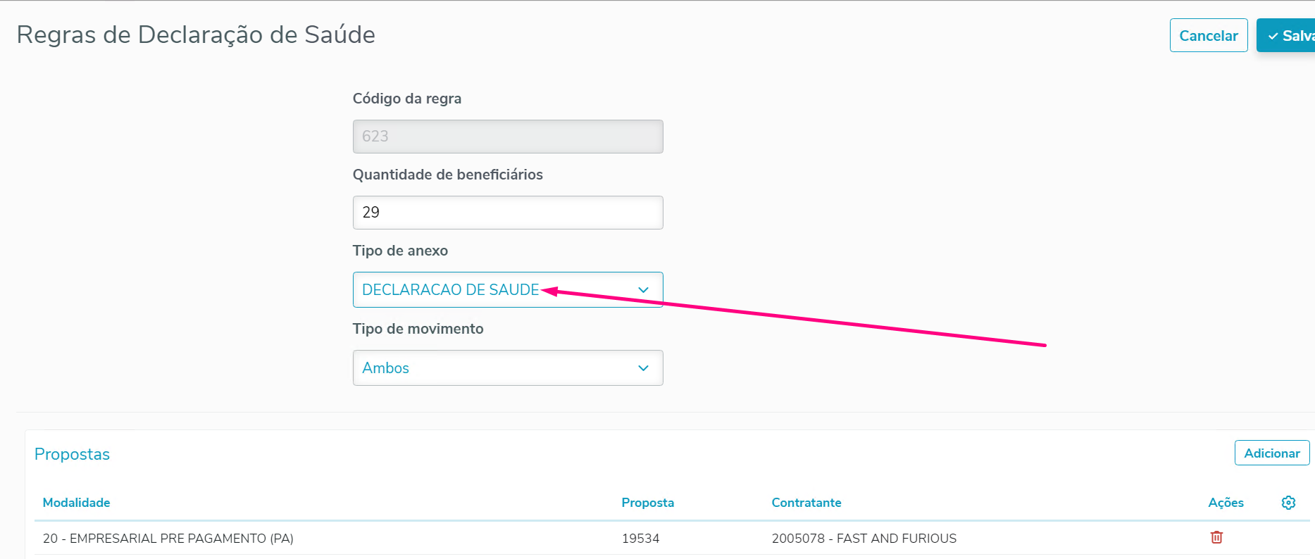
Task: Click the Código da regra label
Action: coord(407,99)
